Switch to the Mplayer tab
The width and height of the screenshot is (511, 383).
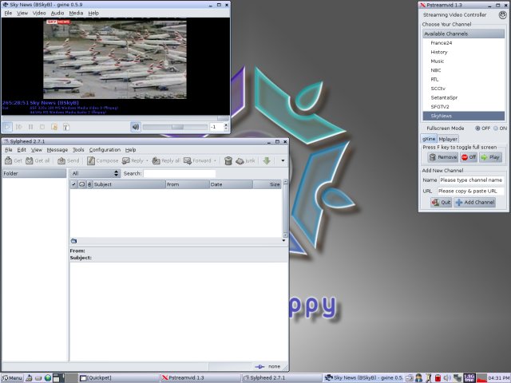point(448,139)
